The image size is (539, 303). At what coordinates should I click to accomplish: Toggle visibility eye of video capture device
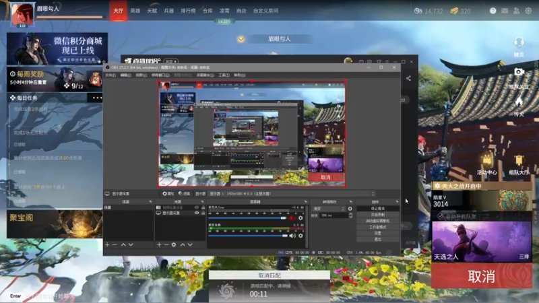[197, 207]
